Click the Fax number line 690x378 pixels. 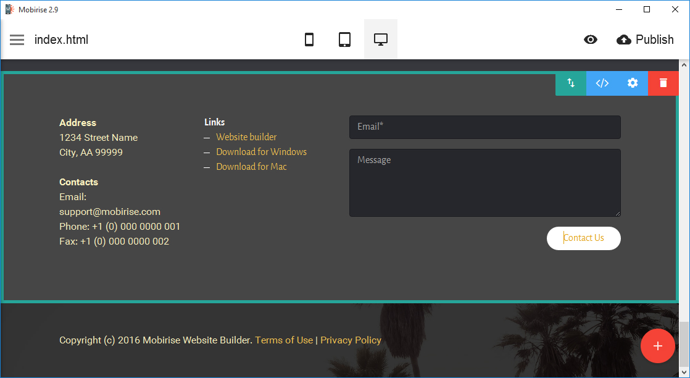114,241
